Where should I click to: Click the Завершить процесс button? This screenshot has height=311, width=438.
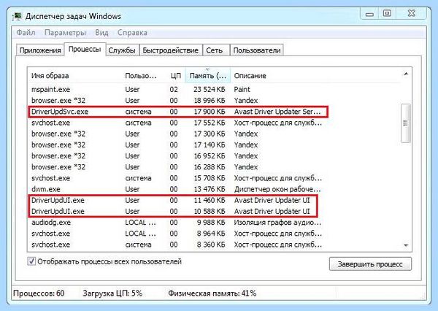click(370, 264)
